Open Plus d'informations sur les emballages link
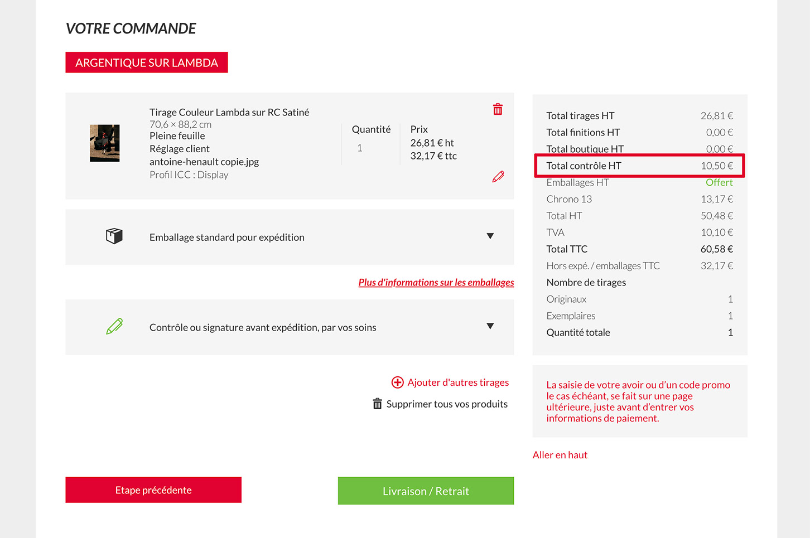This screenshot has height=538, width=810. click(436, 283)
